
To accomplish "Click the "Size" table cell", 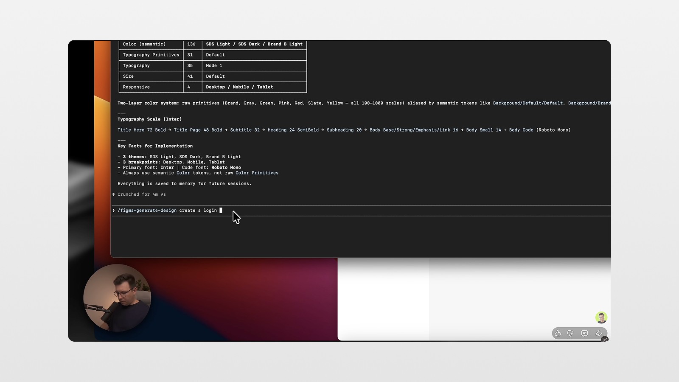I will 151,76.
